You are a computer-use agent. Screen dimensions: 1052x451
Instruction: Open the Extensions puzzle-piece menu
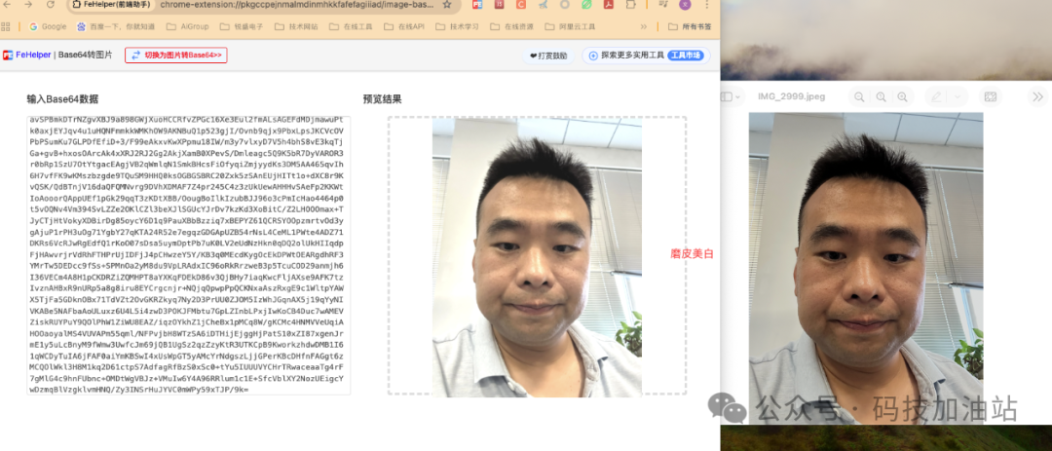630,5
